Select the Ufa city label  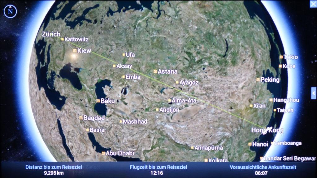pyautogui.click(x=130, y=54)
